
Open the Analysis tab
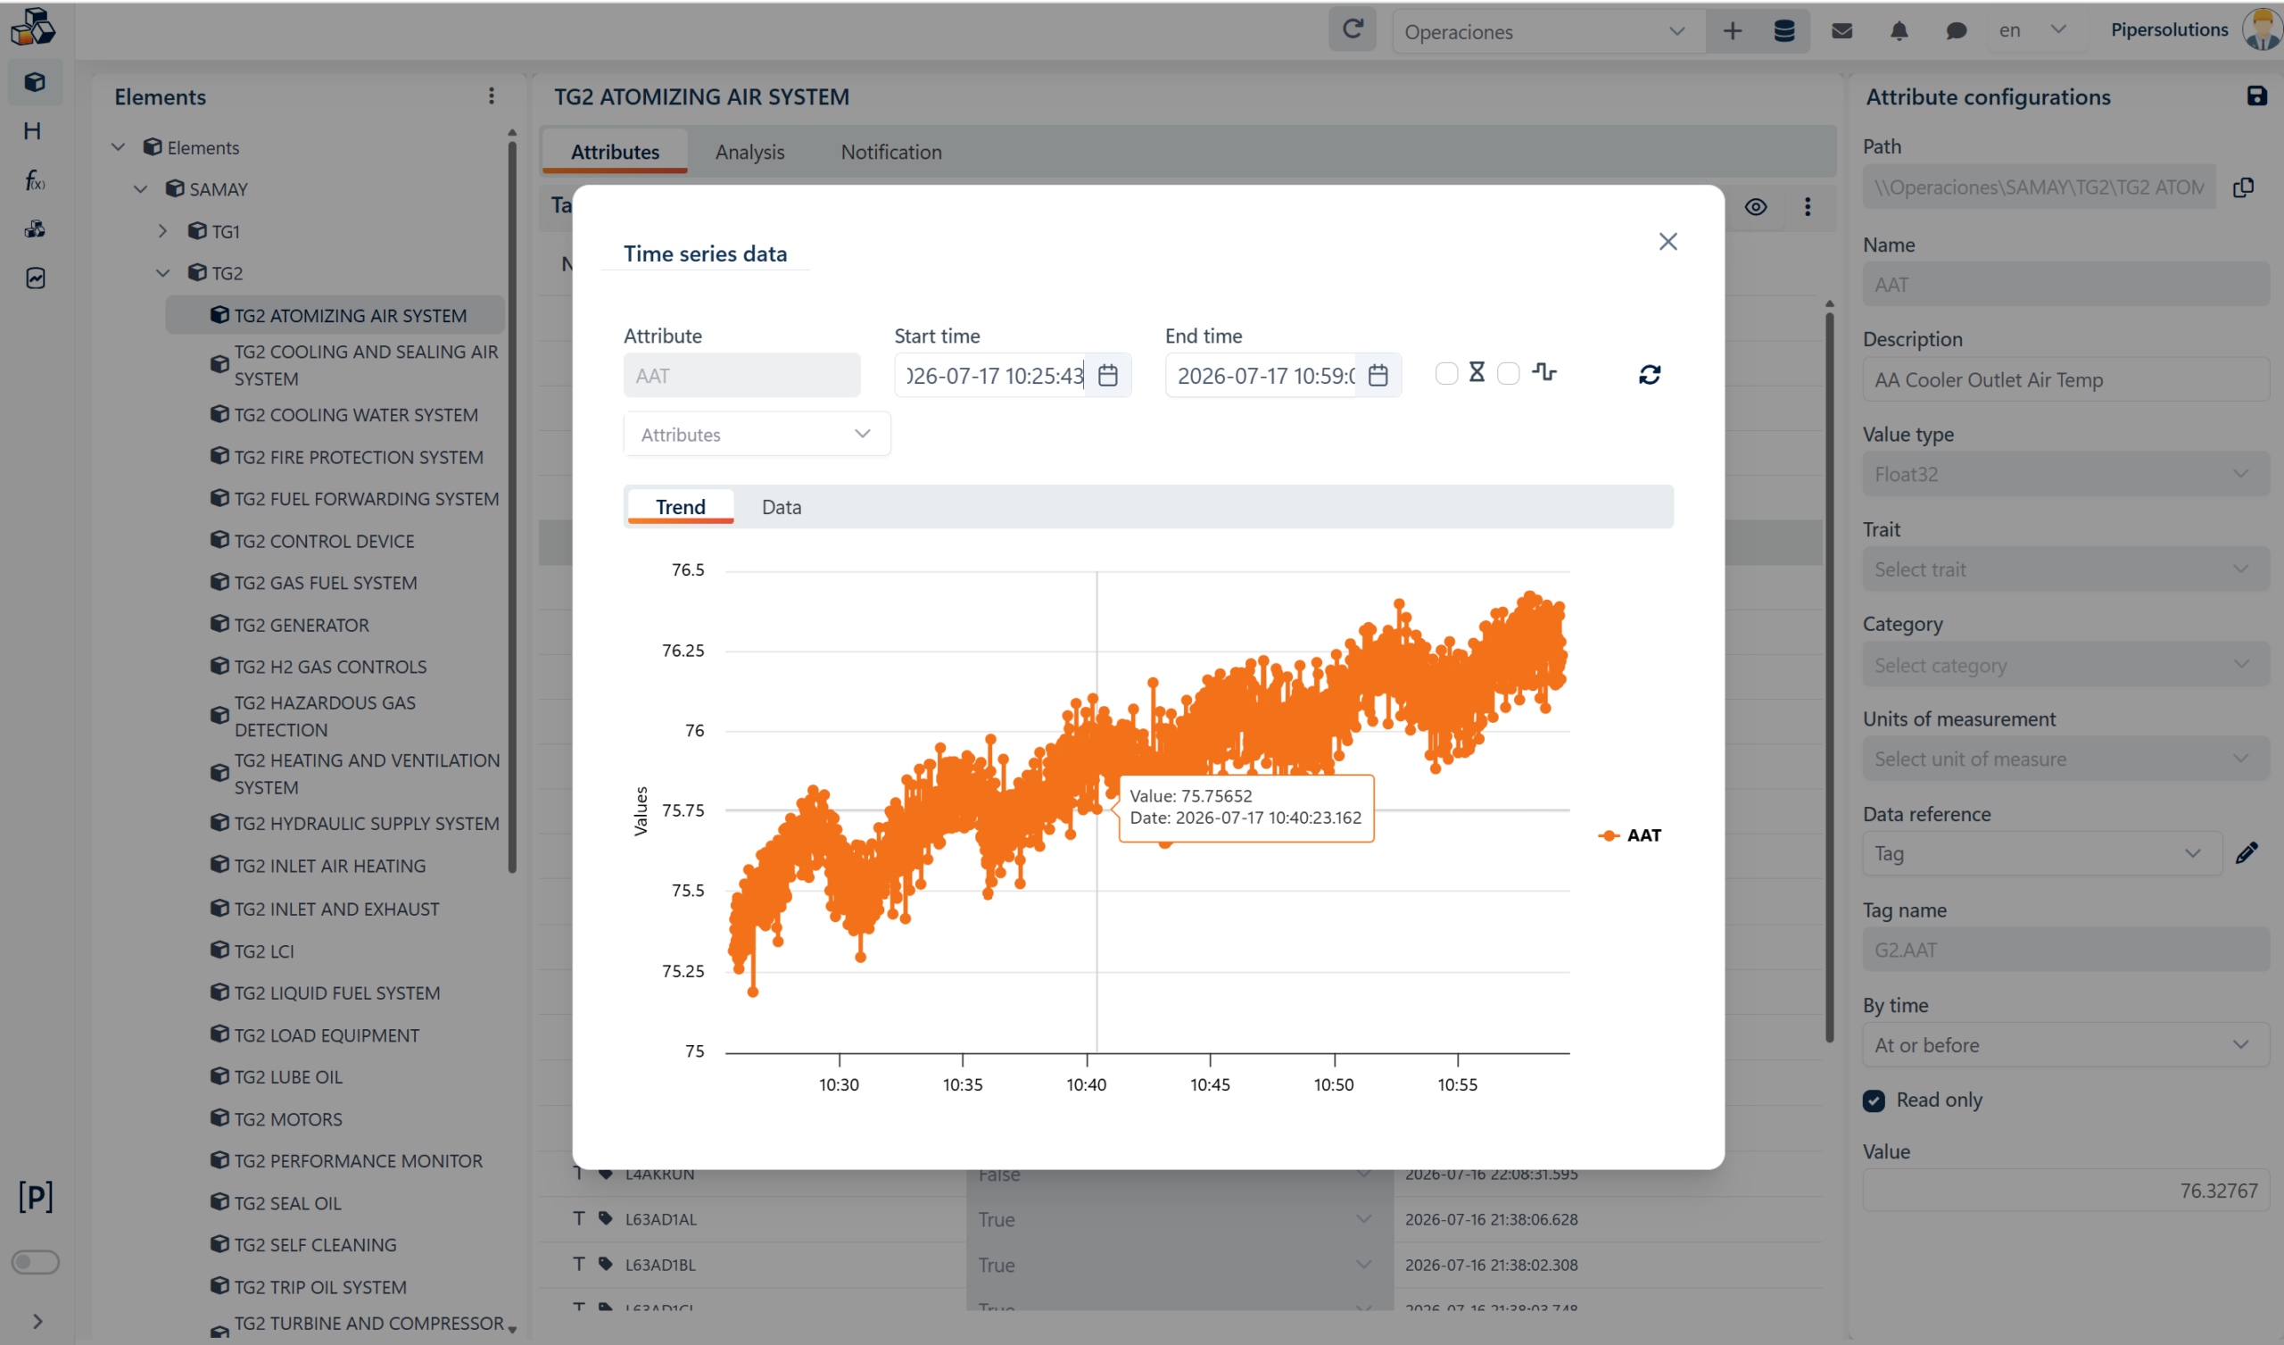(749, 152)
